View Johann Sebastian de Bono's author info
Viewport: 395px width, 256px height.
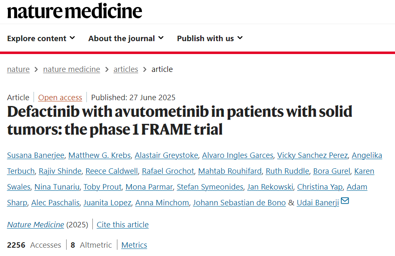(x=239, y=202)
